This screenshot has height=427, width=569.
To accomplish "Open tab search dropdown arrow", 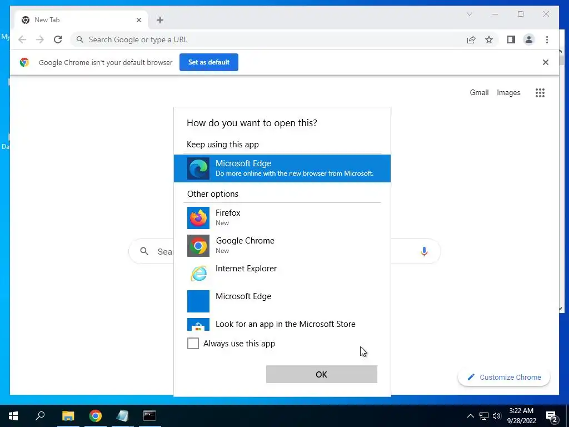I will (469, 14).
